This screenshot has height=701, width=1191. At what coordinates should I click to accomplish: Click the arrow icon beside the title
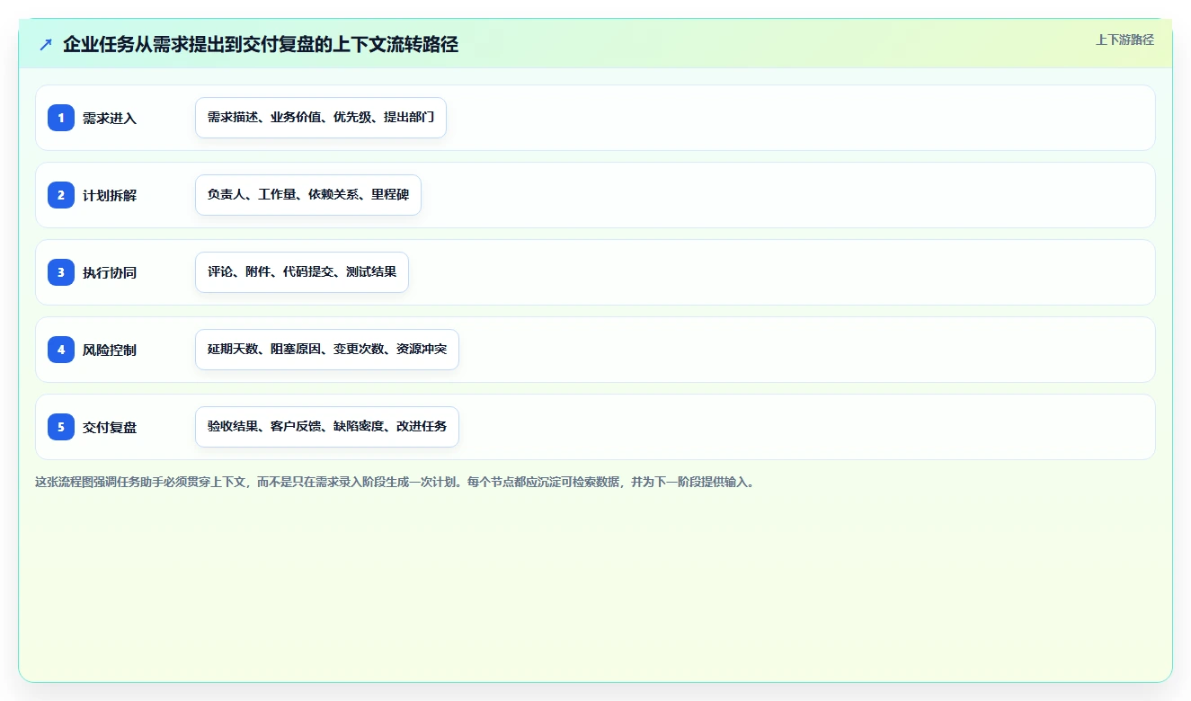click(x=46, y=44)
